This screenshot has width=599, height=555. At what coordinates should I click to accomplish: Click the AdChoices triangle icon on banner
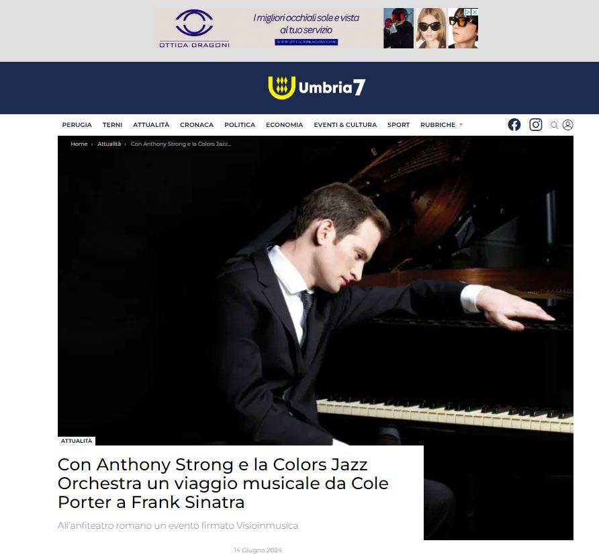tap(467, 12)
